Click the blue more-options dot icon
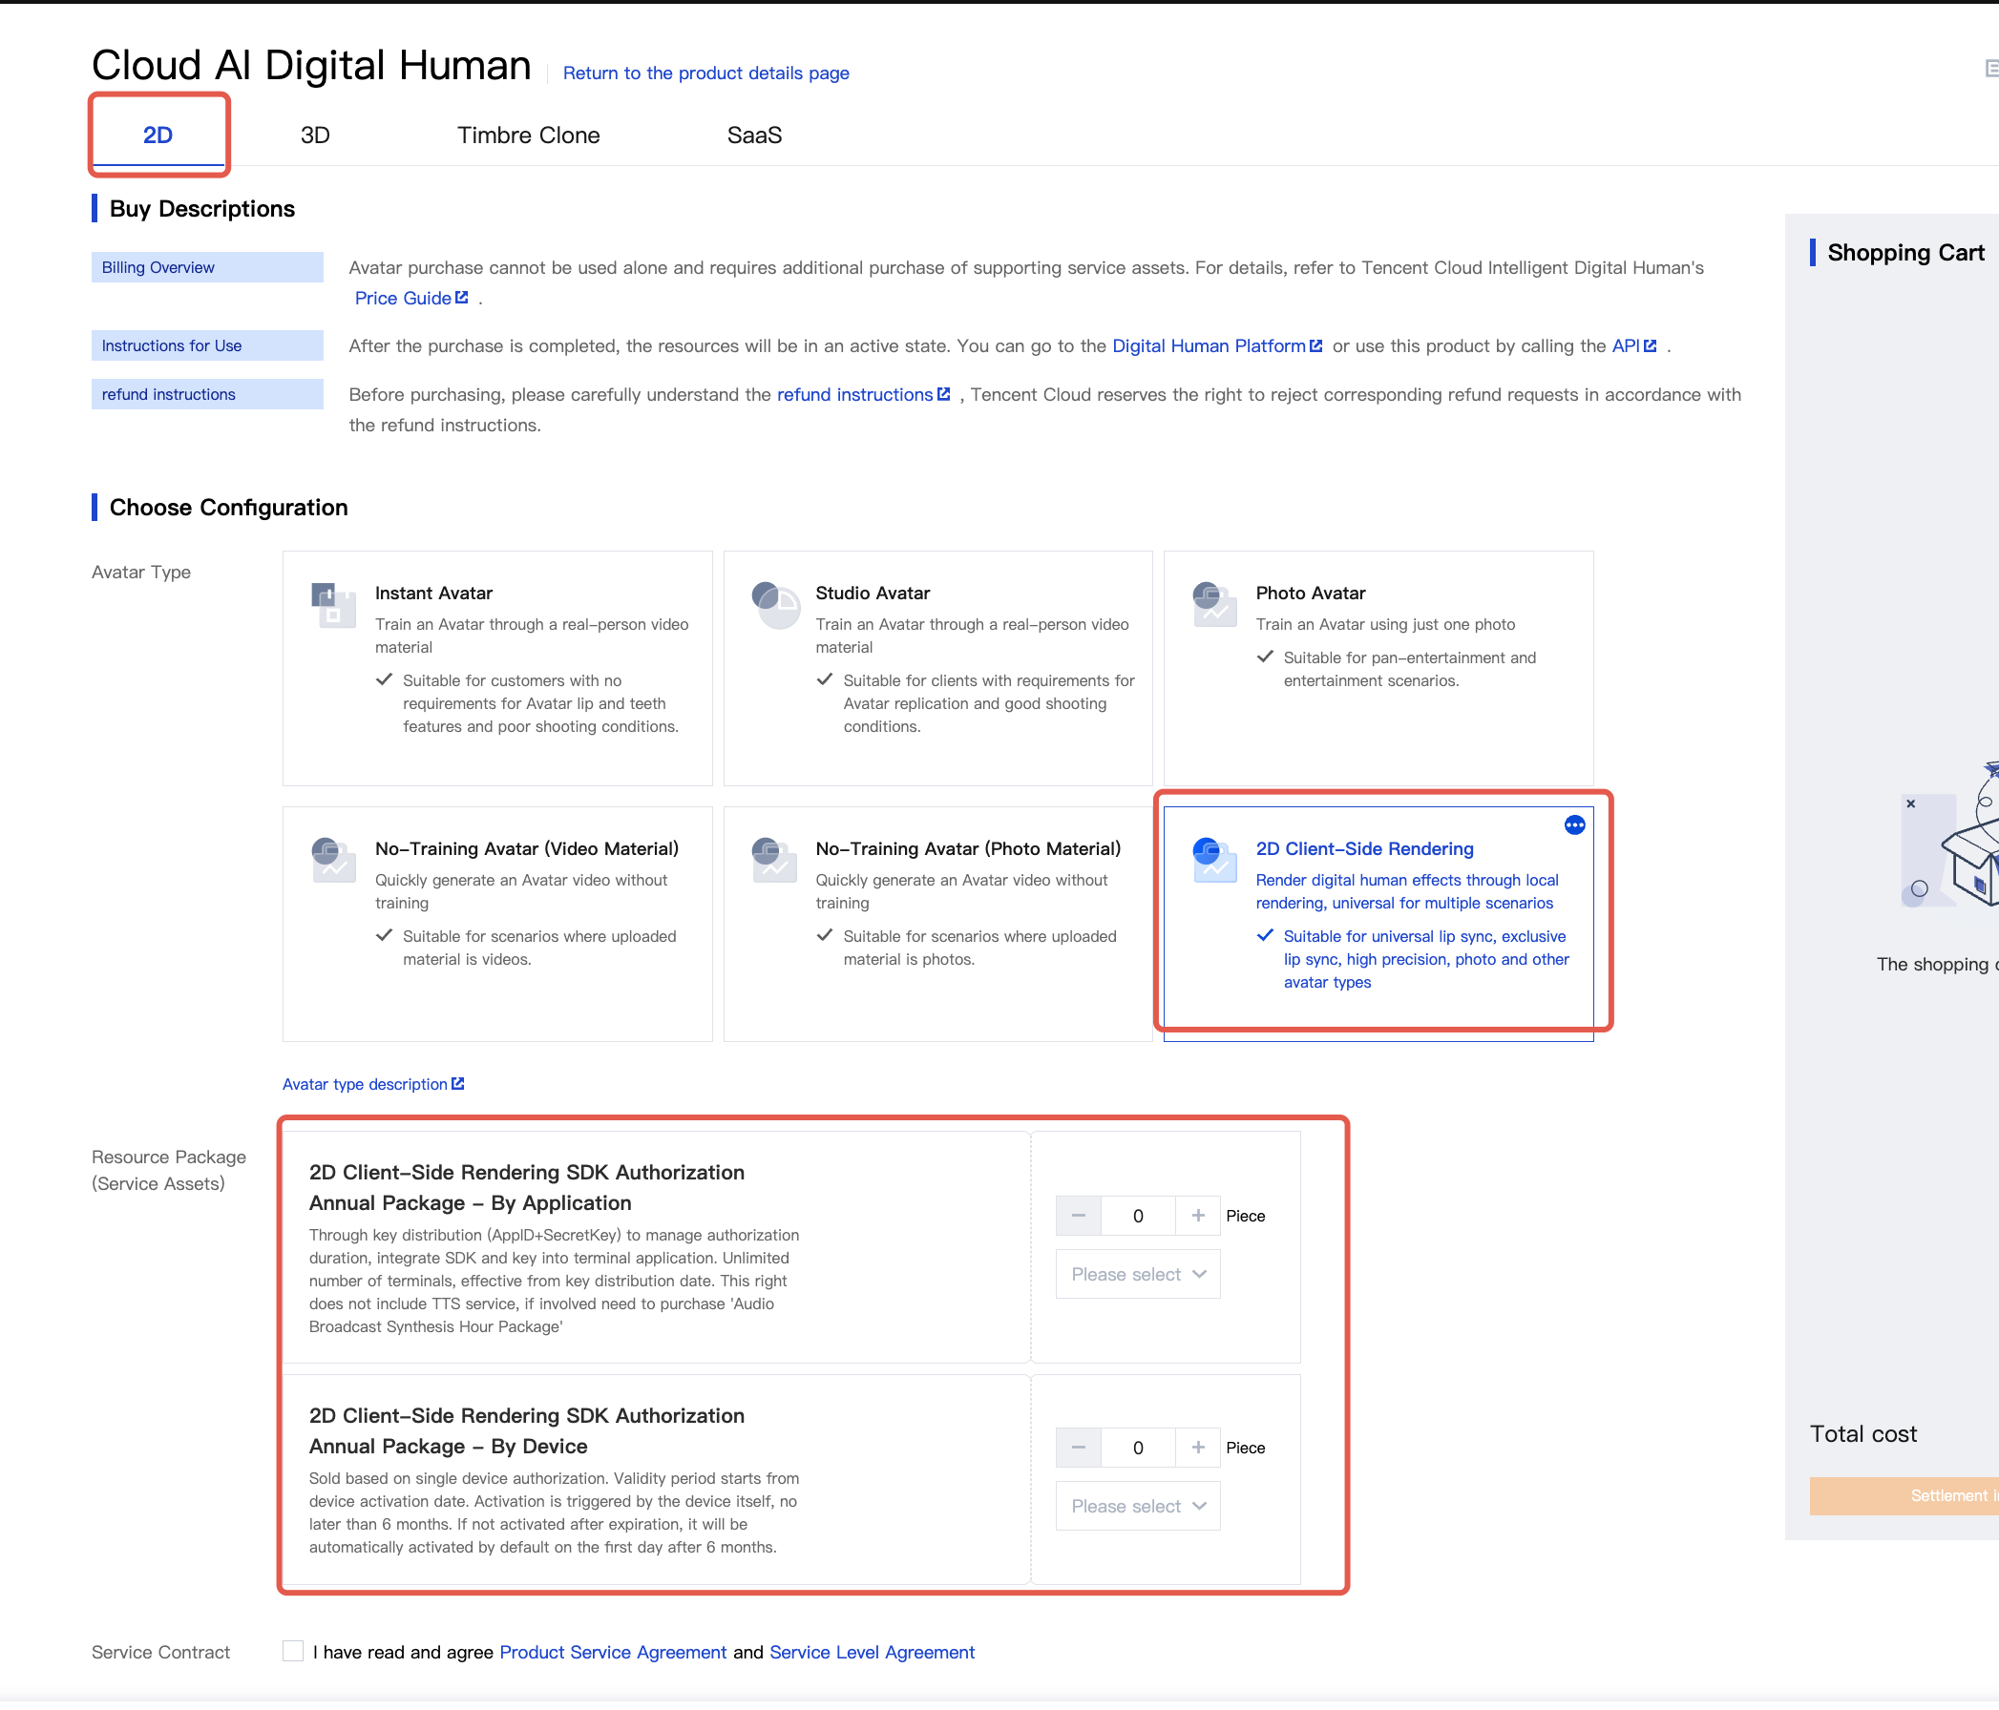Image resolution: width=1999 pixels, height=1710 pixels. coord(1573,824)
